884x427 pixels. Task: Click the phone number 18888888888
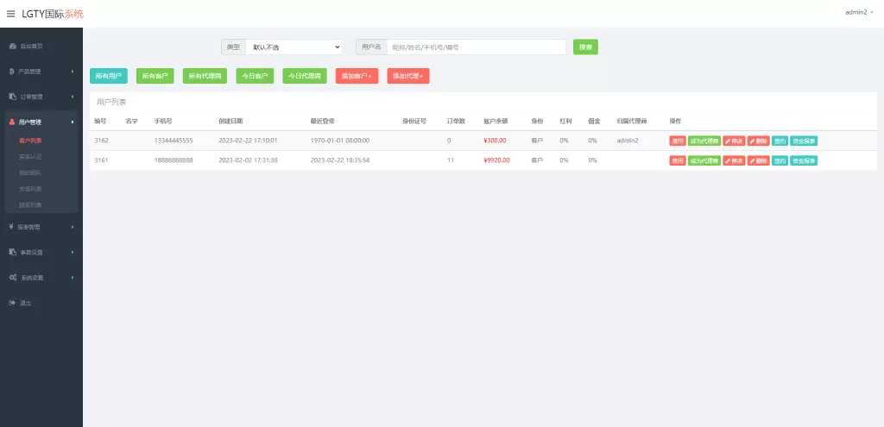click(x=174, y=160)
